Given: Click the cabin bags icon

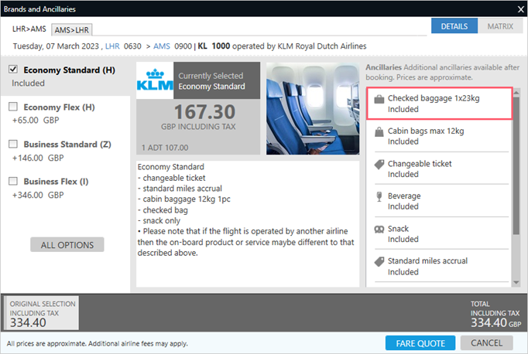Looking at the screenshot, I should coord(379,131).
